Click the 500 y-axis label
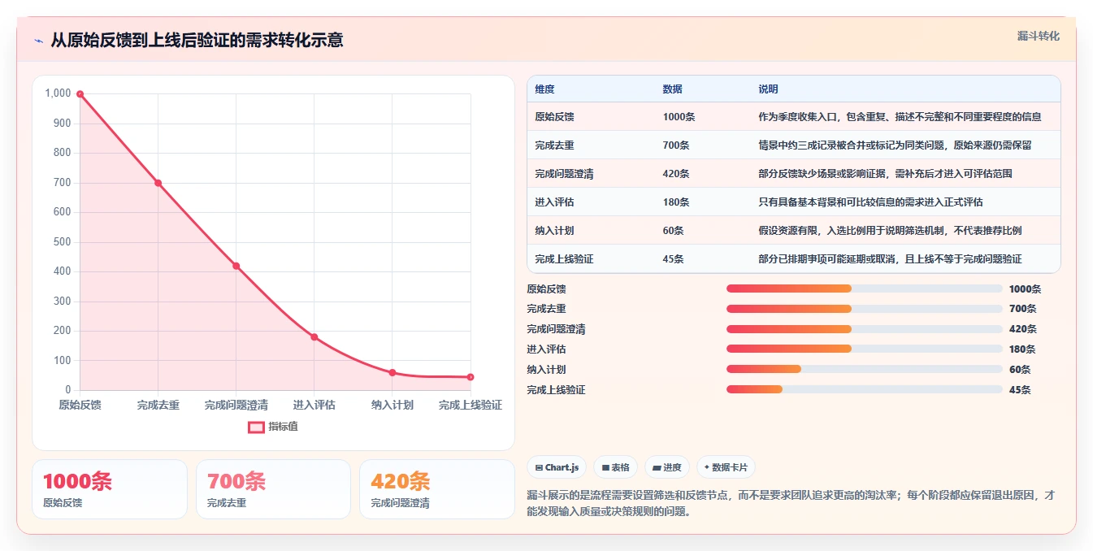This screenshot has width=1093, height=551. click(63, 242)
